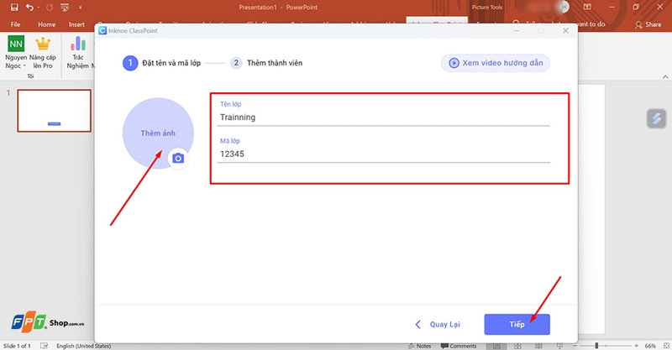
Task: Switch to Slide Sorter view icon
Action: click(x=517, y=346)
